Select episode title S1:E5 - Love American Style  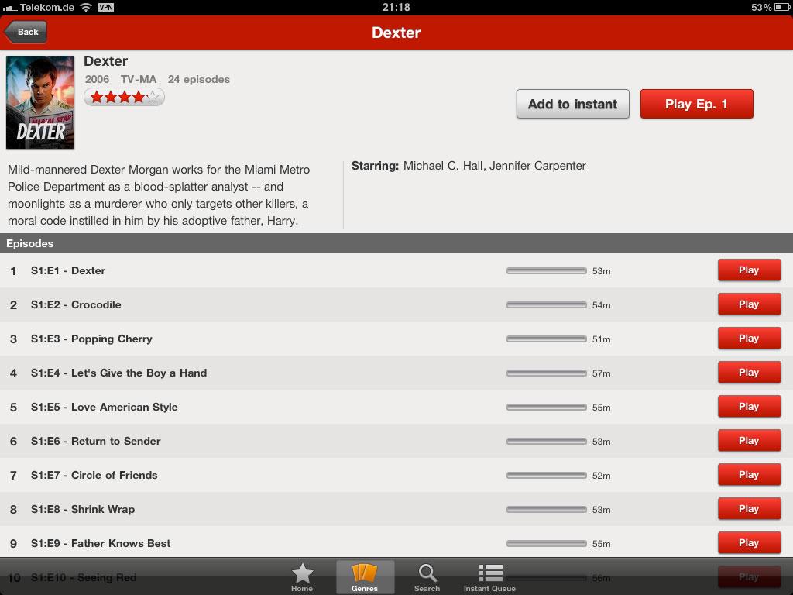tap(105, 407)
